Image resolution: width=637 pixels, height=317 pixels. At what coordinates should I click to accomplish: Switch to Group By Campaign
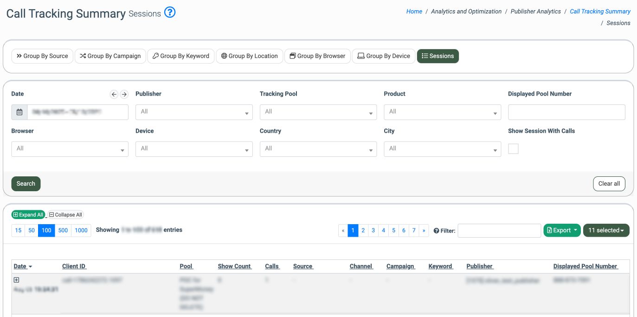click(x=110, y=56)
